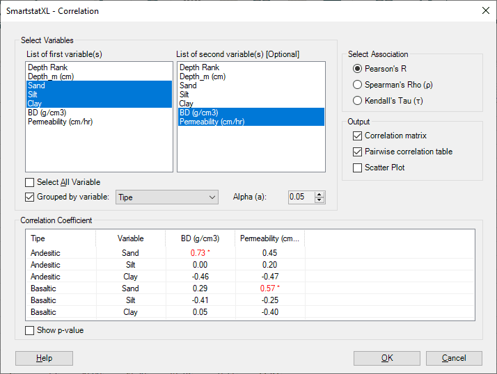Viewport: 497px width, 374px height.
Task: Decrease Alpha value with down arrow
Action: [x=319, y=200]
